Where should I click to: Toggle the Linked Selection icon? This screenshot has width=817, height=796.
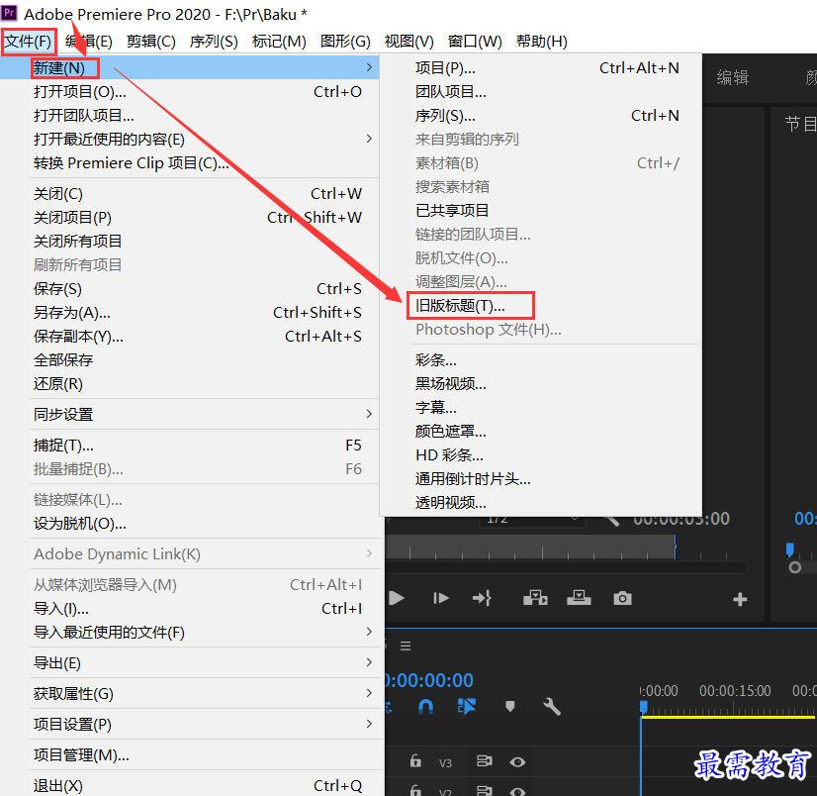point(466,706)
